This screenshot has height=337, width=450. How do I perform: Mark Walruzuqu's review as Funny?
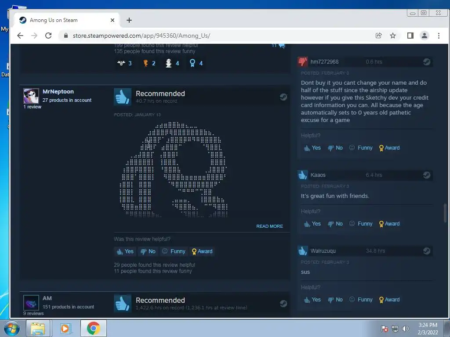pyautogui.click(x=361, y=300)
